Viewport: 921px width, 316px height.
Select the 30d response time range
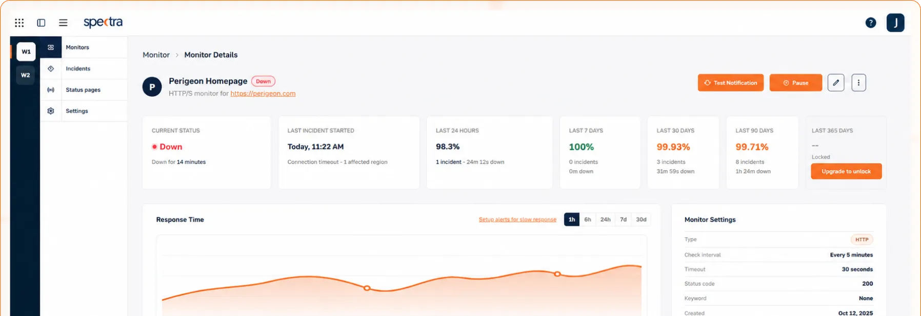click(641, 219)
